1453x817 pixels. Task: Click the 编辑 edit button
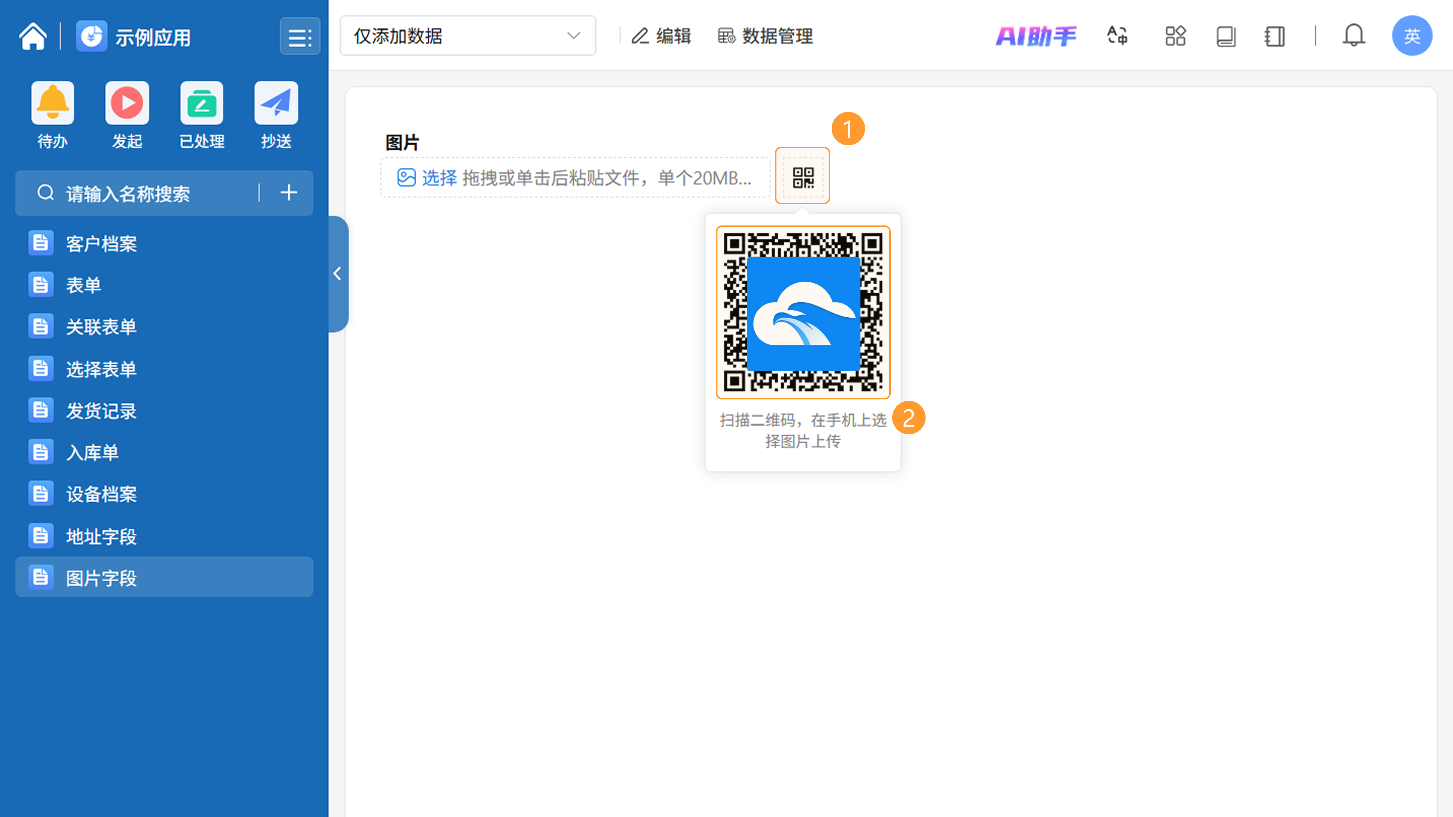pyautogui.click(x=661, y=36)
